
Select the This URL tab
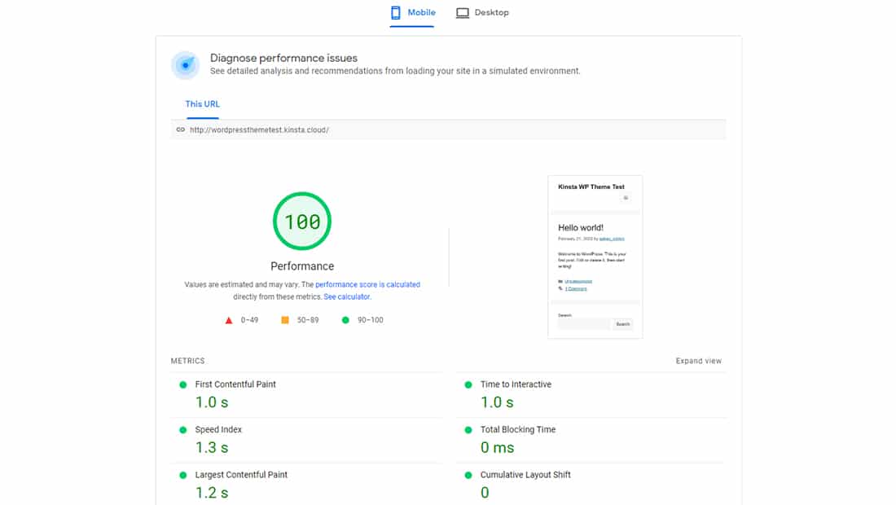201,104
